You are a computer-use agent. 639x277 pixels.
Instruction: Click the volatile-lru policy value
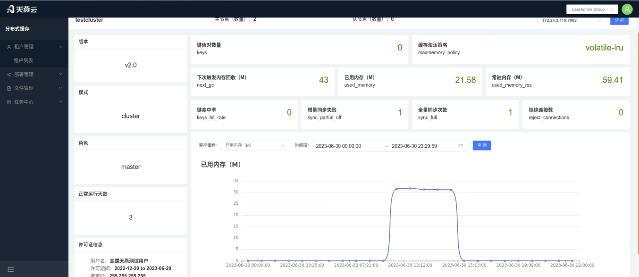604,48
